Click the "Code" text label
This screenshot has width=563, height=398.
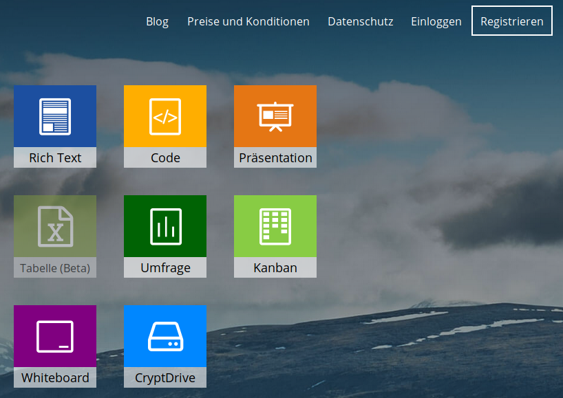[x=165, y=157]
